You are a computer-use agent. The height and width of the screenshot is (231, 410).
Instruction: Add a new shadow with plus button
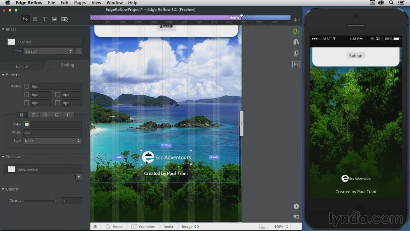[79, 177]
